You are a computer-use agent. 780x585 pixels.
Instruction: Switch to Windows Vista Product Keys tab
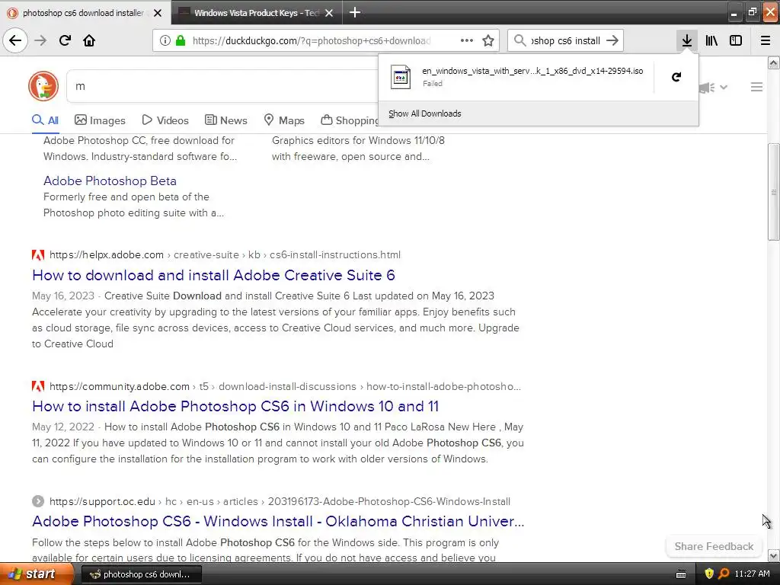[257, 12]
